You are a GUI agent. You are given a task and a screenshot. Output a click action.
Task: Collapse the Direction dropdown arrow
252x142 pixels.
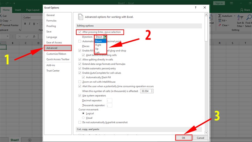point(105,37)
